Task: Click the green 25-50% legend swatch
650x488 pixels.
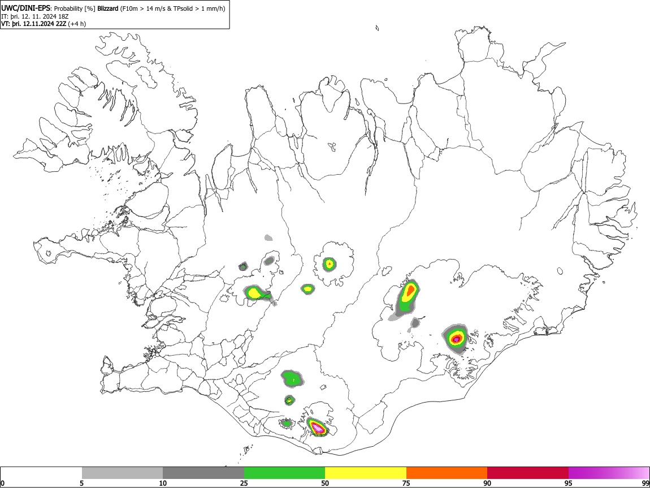Action: point(284,473)
